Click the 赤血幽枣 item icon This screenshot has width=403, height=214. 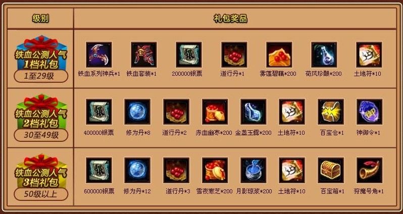point(215,112)
